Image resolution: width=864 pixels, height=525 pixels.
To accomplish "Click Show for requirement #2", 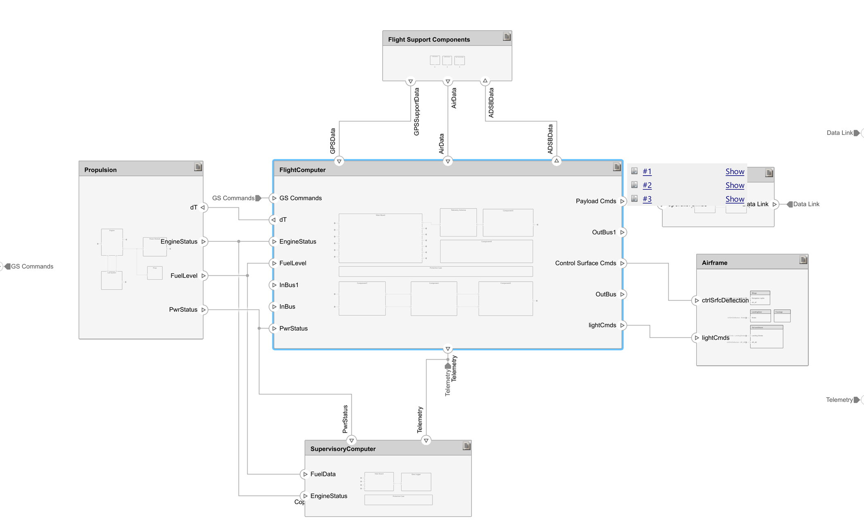I will pos(735,185).
